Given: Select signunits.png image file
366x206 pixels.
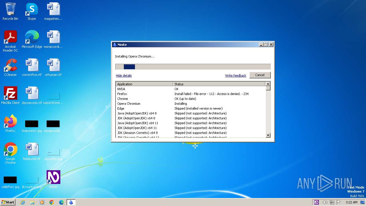Looking at the screenshot, I should (53, 154).
